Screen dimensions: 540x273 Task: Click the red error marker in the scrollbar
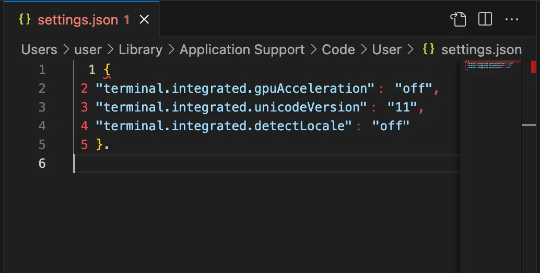533,67
